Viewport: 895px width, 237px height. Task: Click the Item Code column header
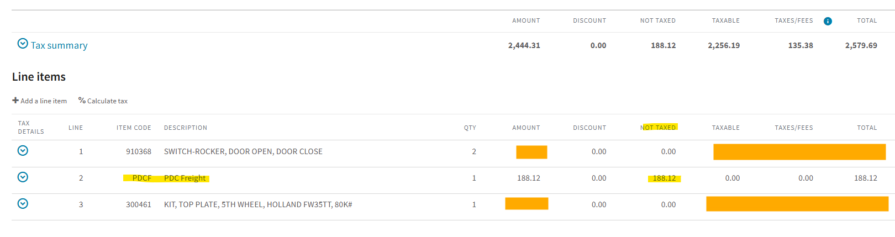tap(134, 128)
